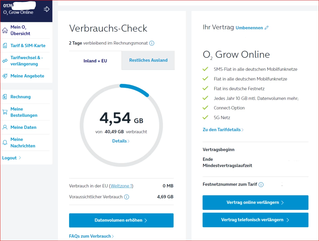Click the Vertragsbeginn label
319x241 pixels.
point(218,150)
